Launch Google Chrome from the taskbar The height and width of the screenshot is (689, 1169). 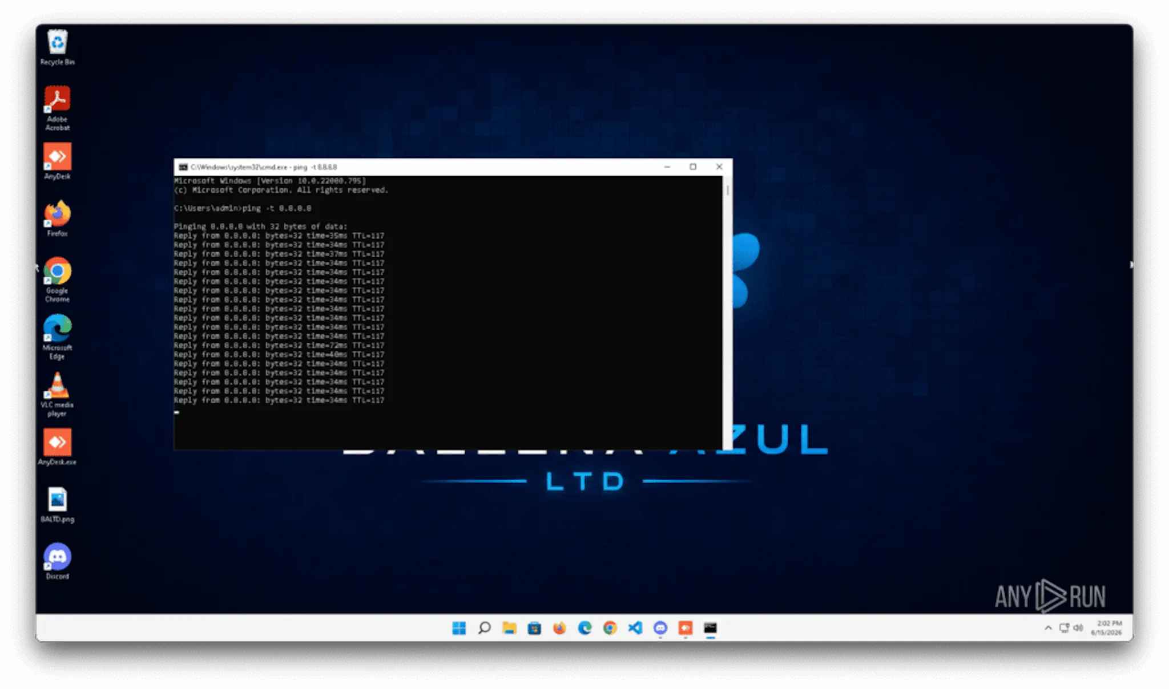click(610, 628)
